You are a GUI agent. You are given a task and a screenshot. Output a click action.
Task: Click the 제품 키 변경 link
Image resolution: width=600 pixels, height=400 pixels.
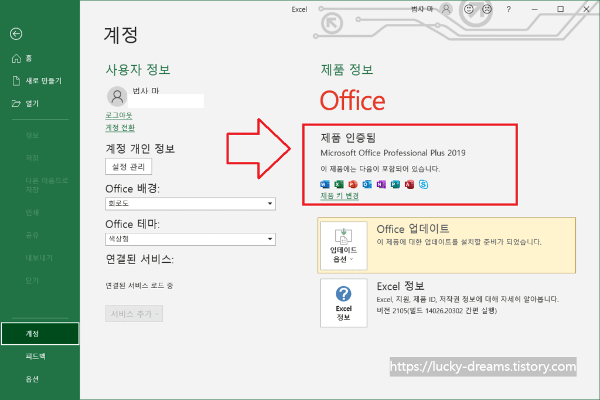340,196
